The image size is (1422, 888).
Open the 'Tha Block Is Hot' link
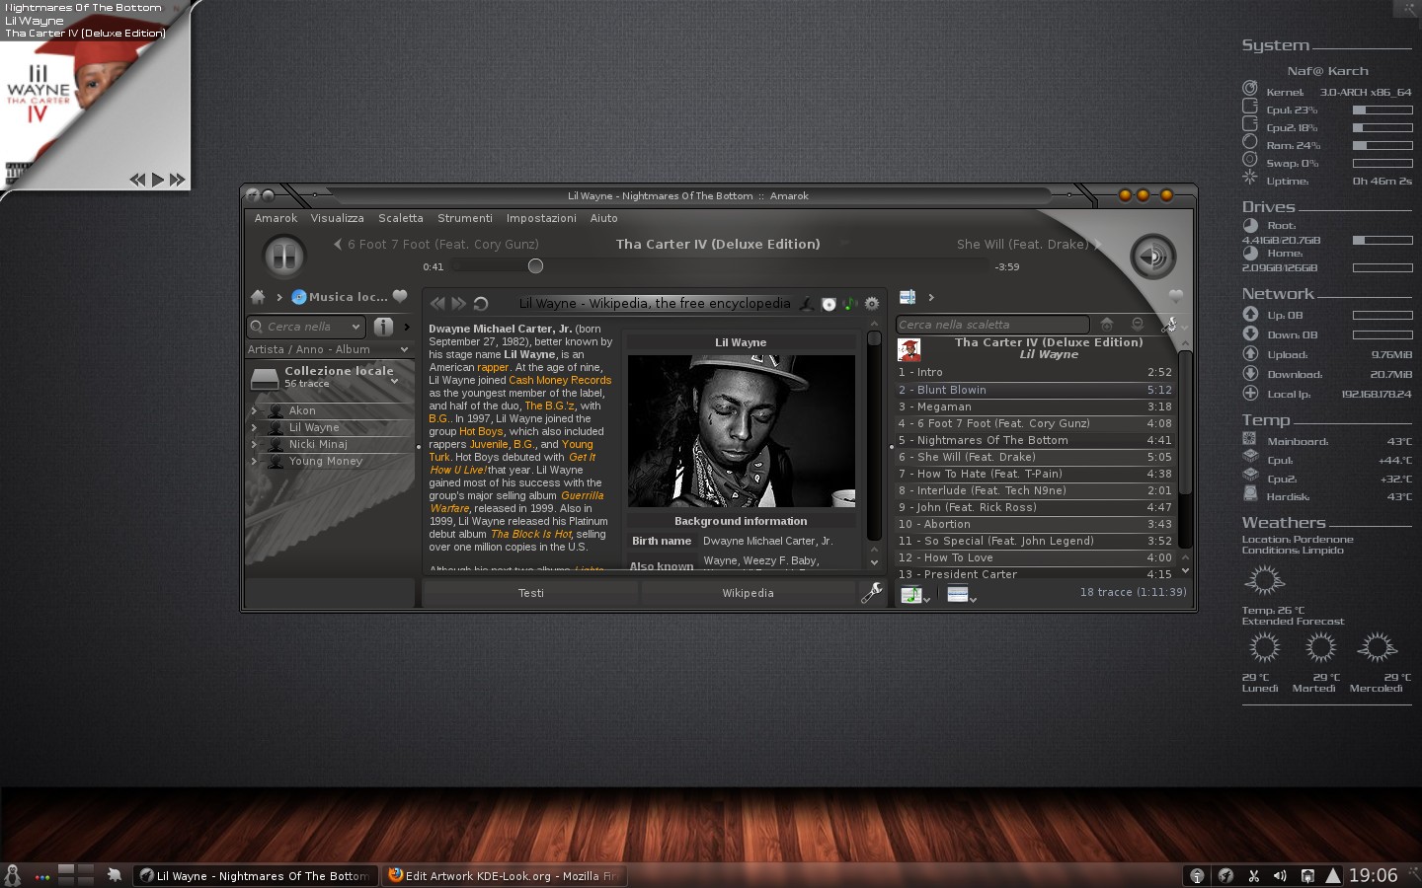click(531, 534)
